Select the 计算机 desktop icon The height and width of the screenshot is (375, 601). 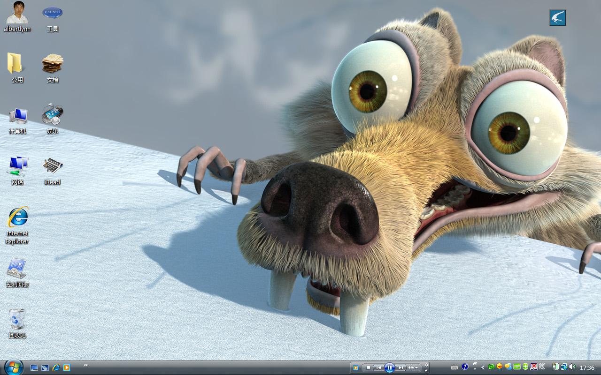[17, 120]
